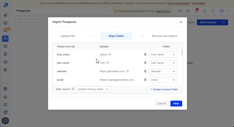The image size is (234, 127).
Task: Click the Next button
Action: coord(176,104)
